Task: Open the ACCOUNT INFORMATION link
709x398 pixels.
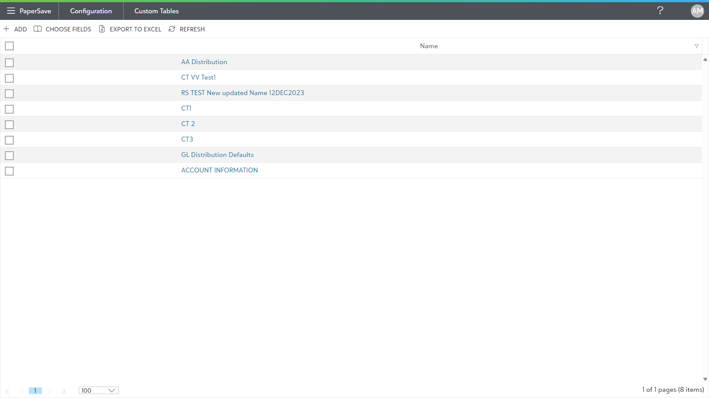Action: coord(219,170)
